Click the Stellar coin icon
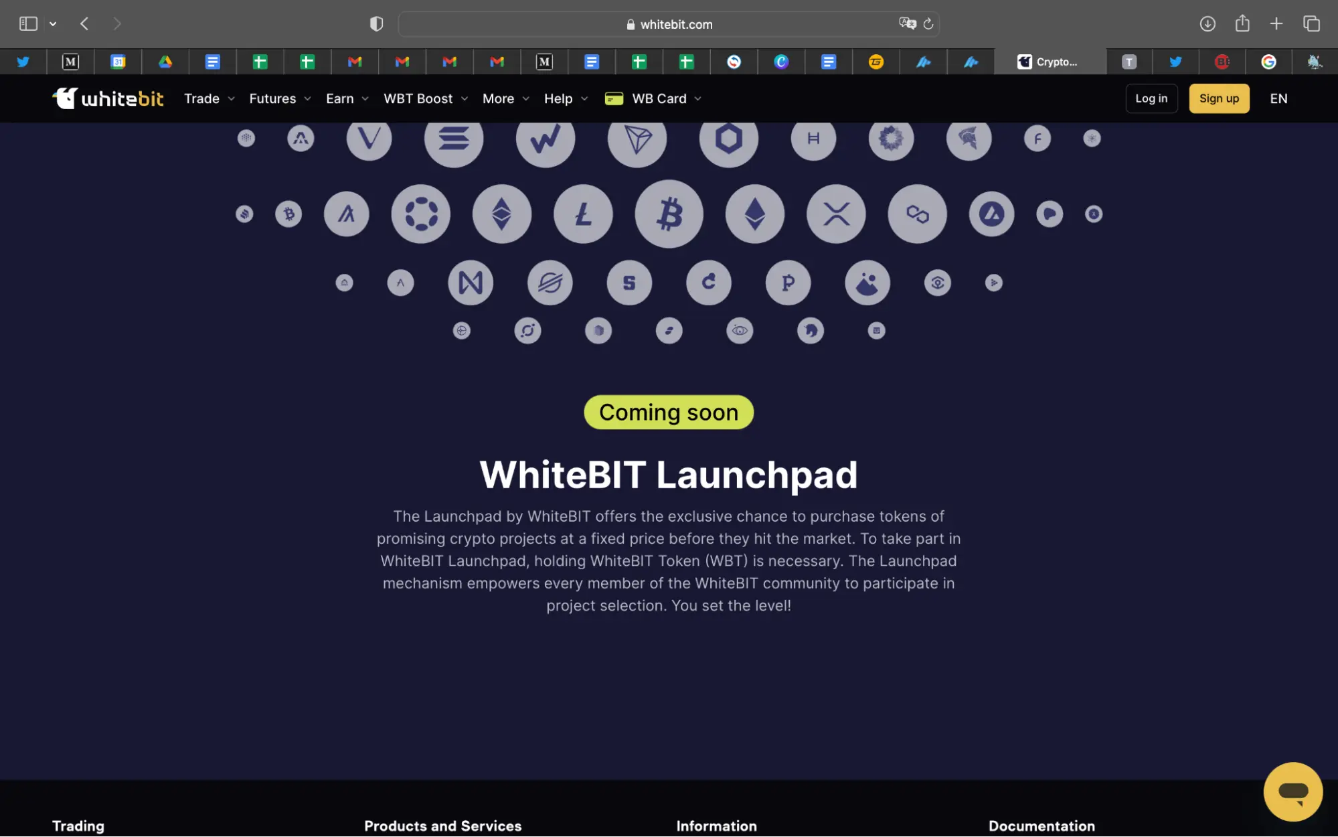The width and height of the screenshot is (1338, 837). (550, 283)
